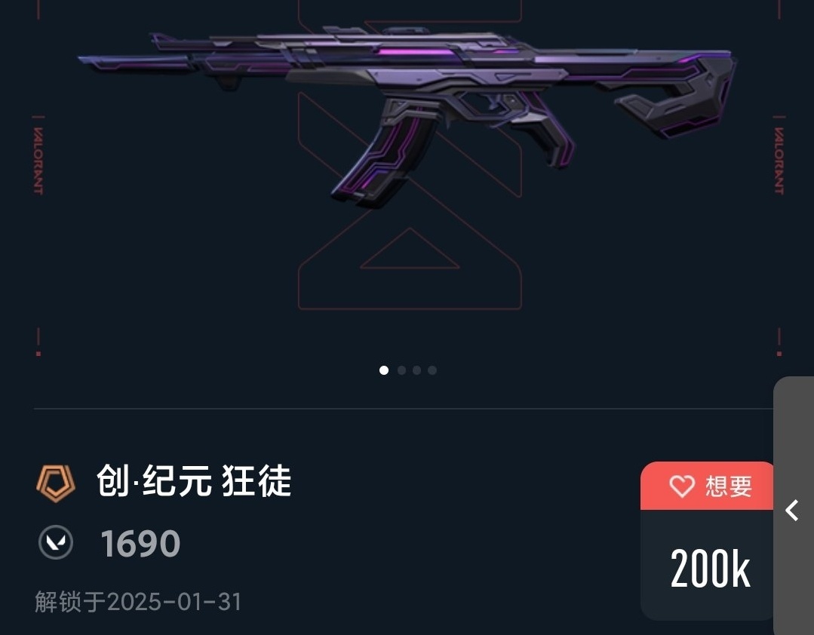The image size is (814, 635).
Task: Click the 1690 price value
Action: 140,543
